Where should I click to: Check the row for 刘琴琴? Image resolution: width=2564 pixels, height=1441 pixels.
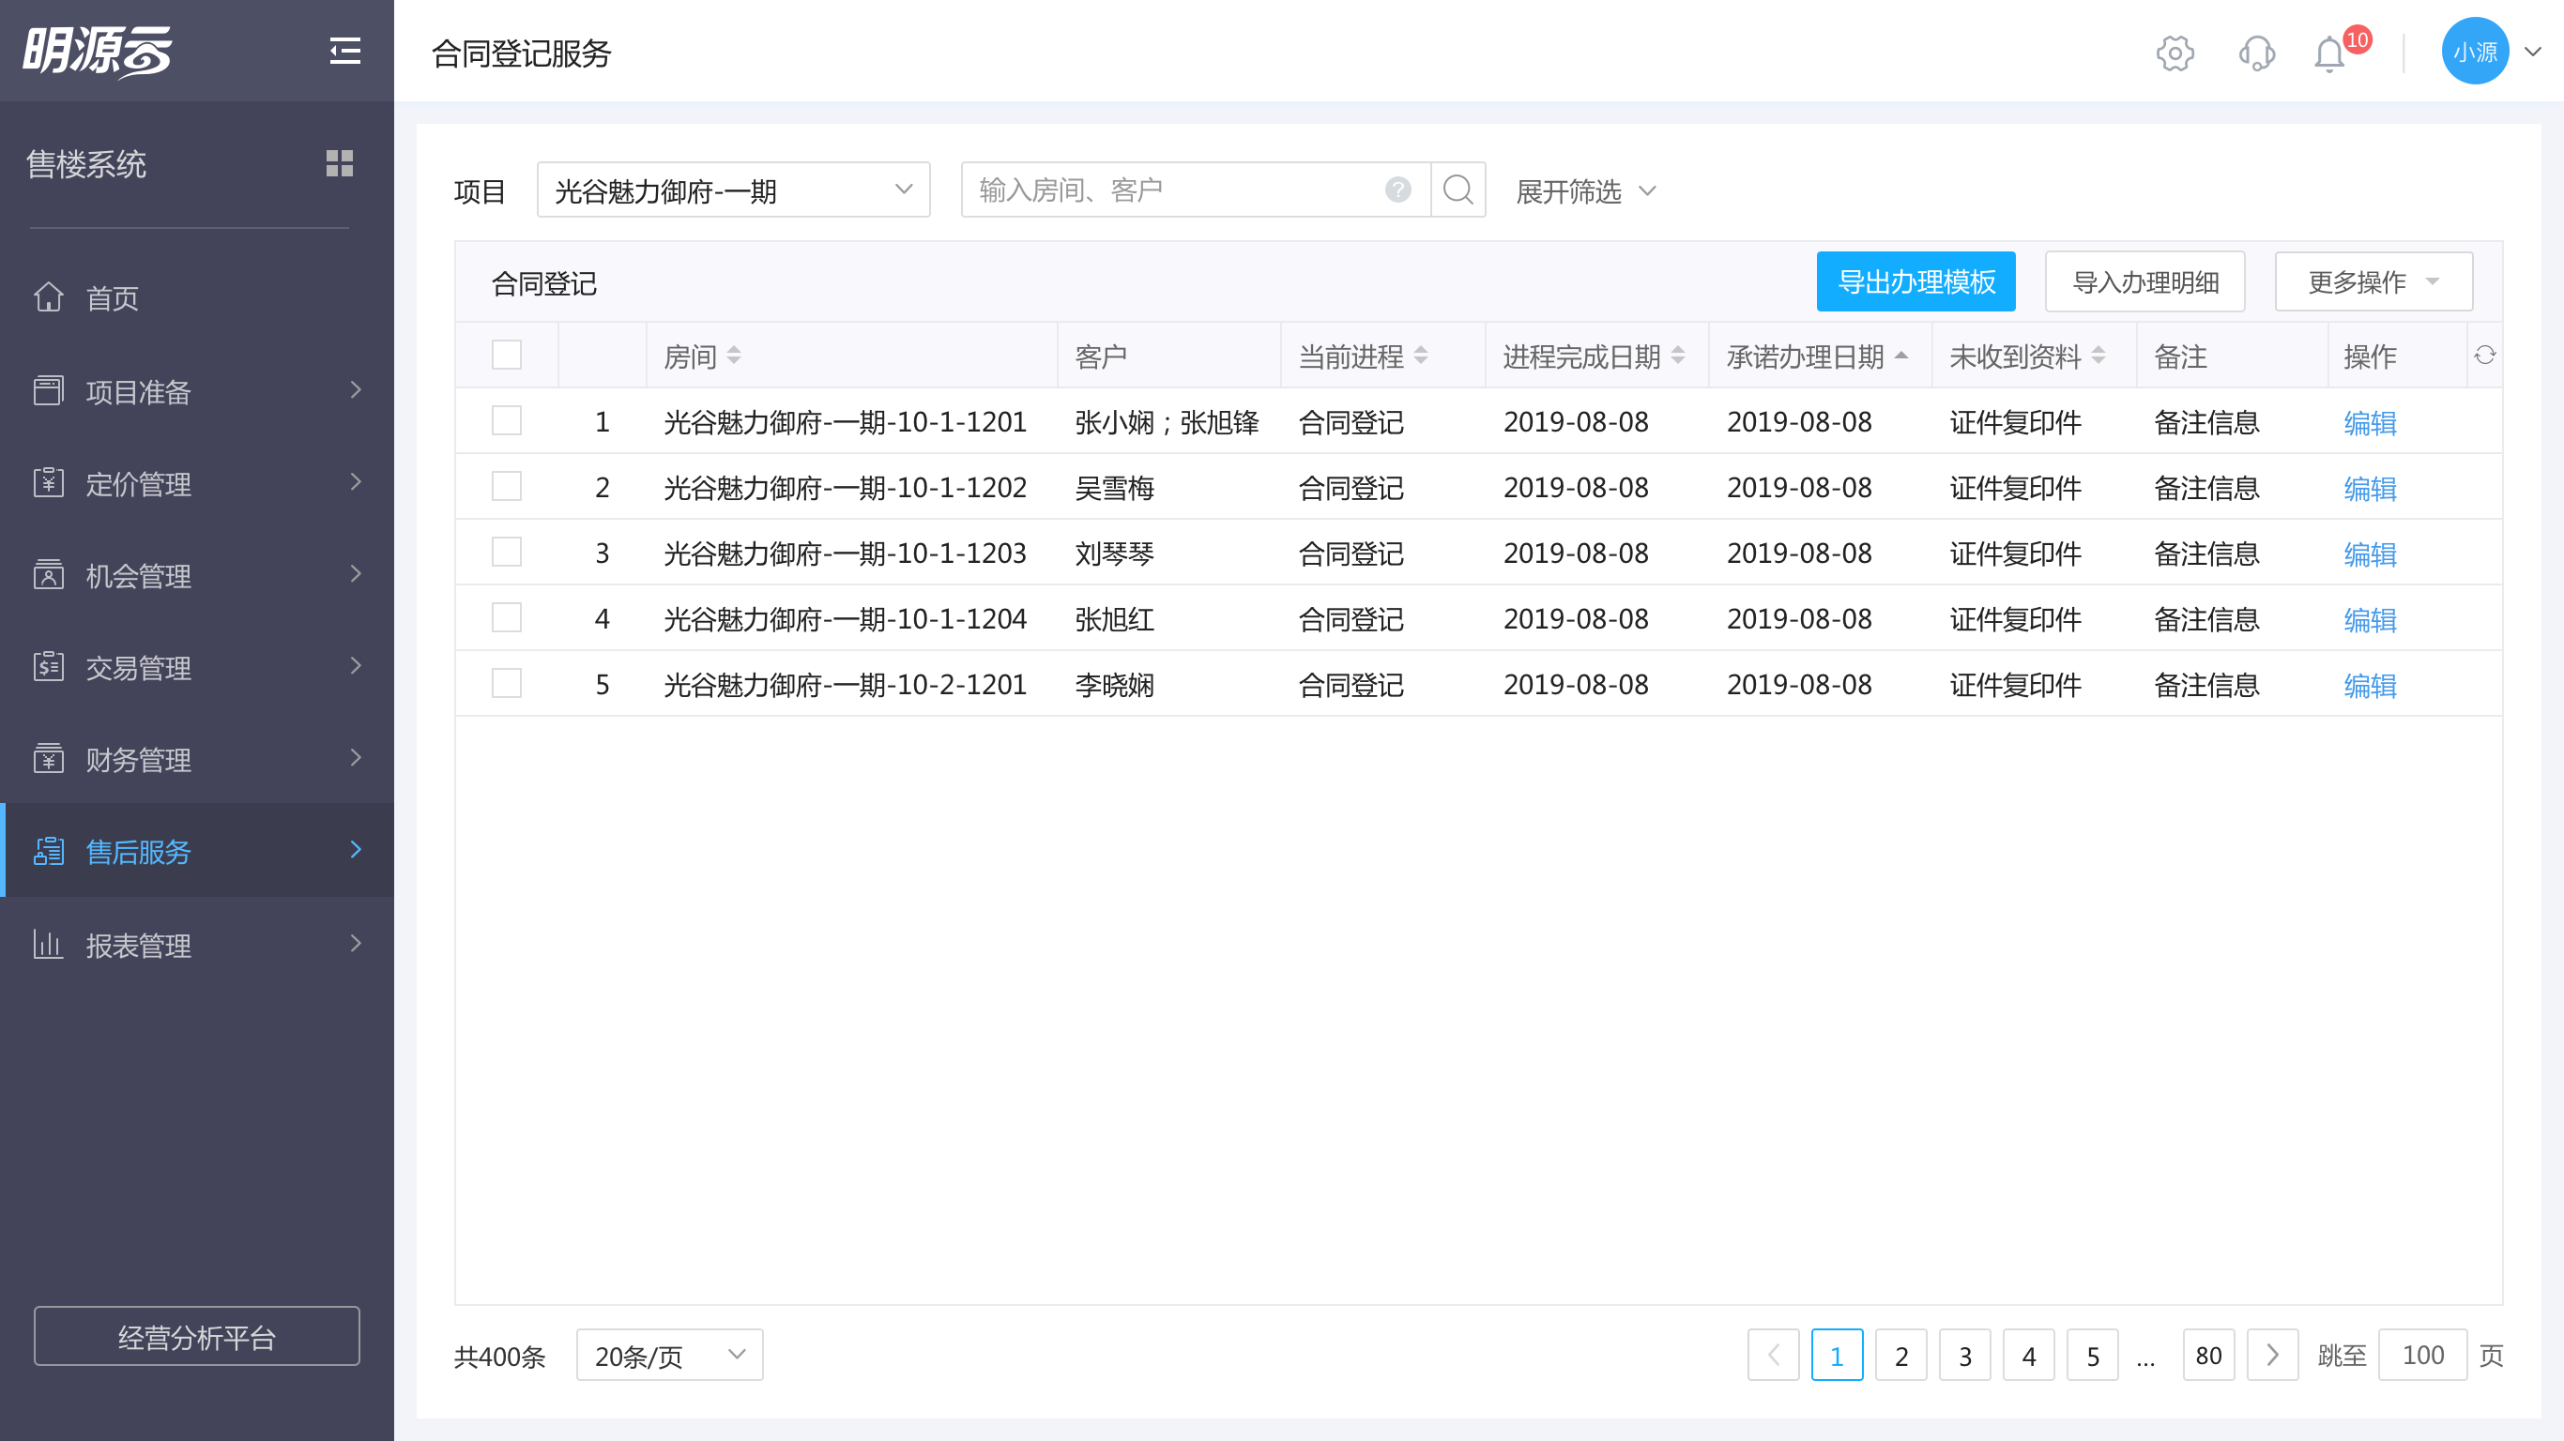click(x=507, y=553)
